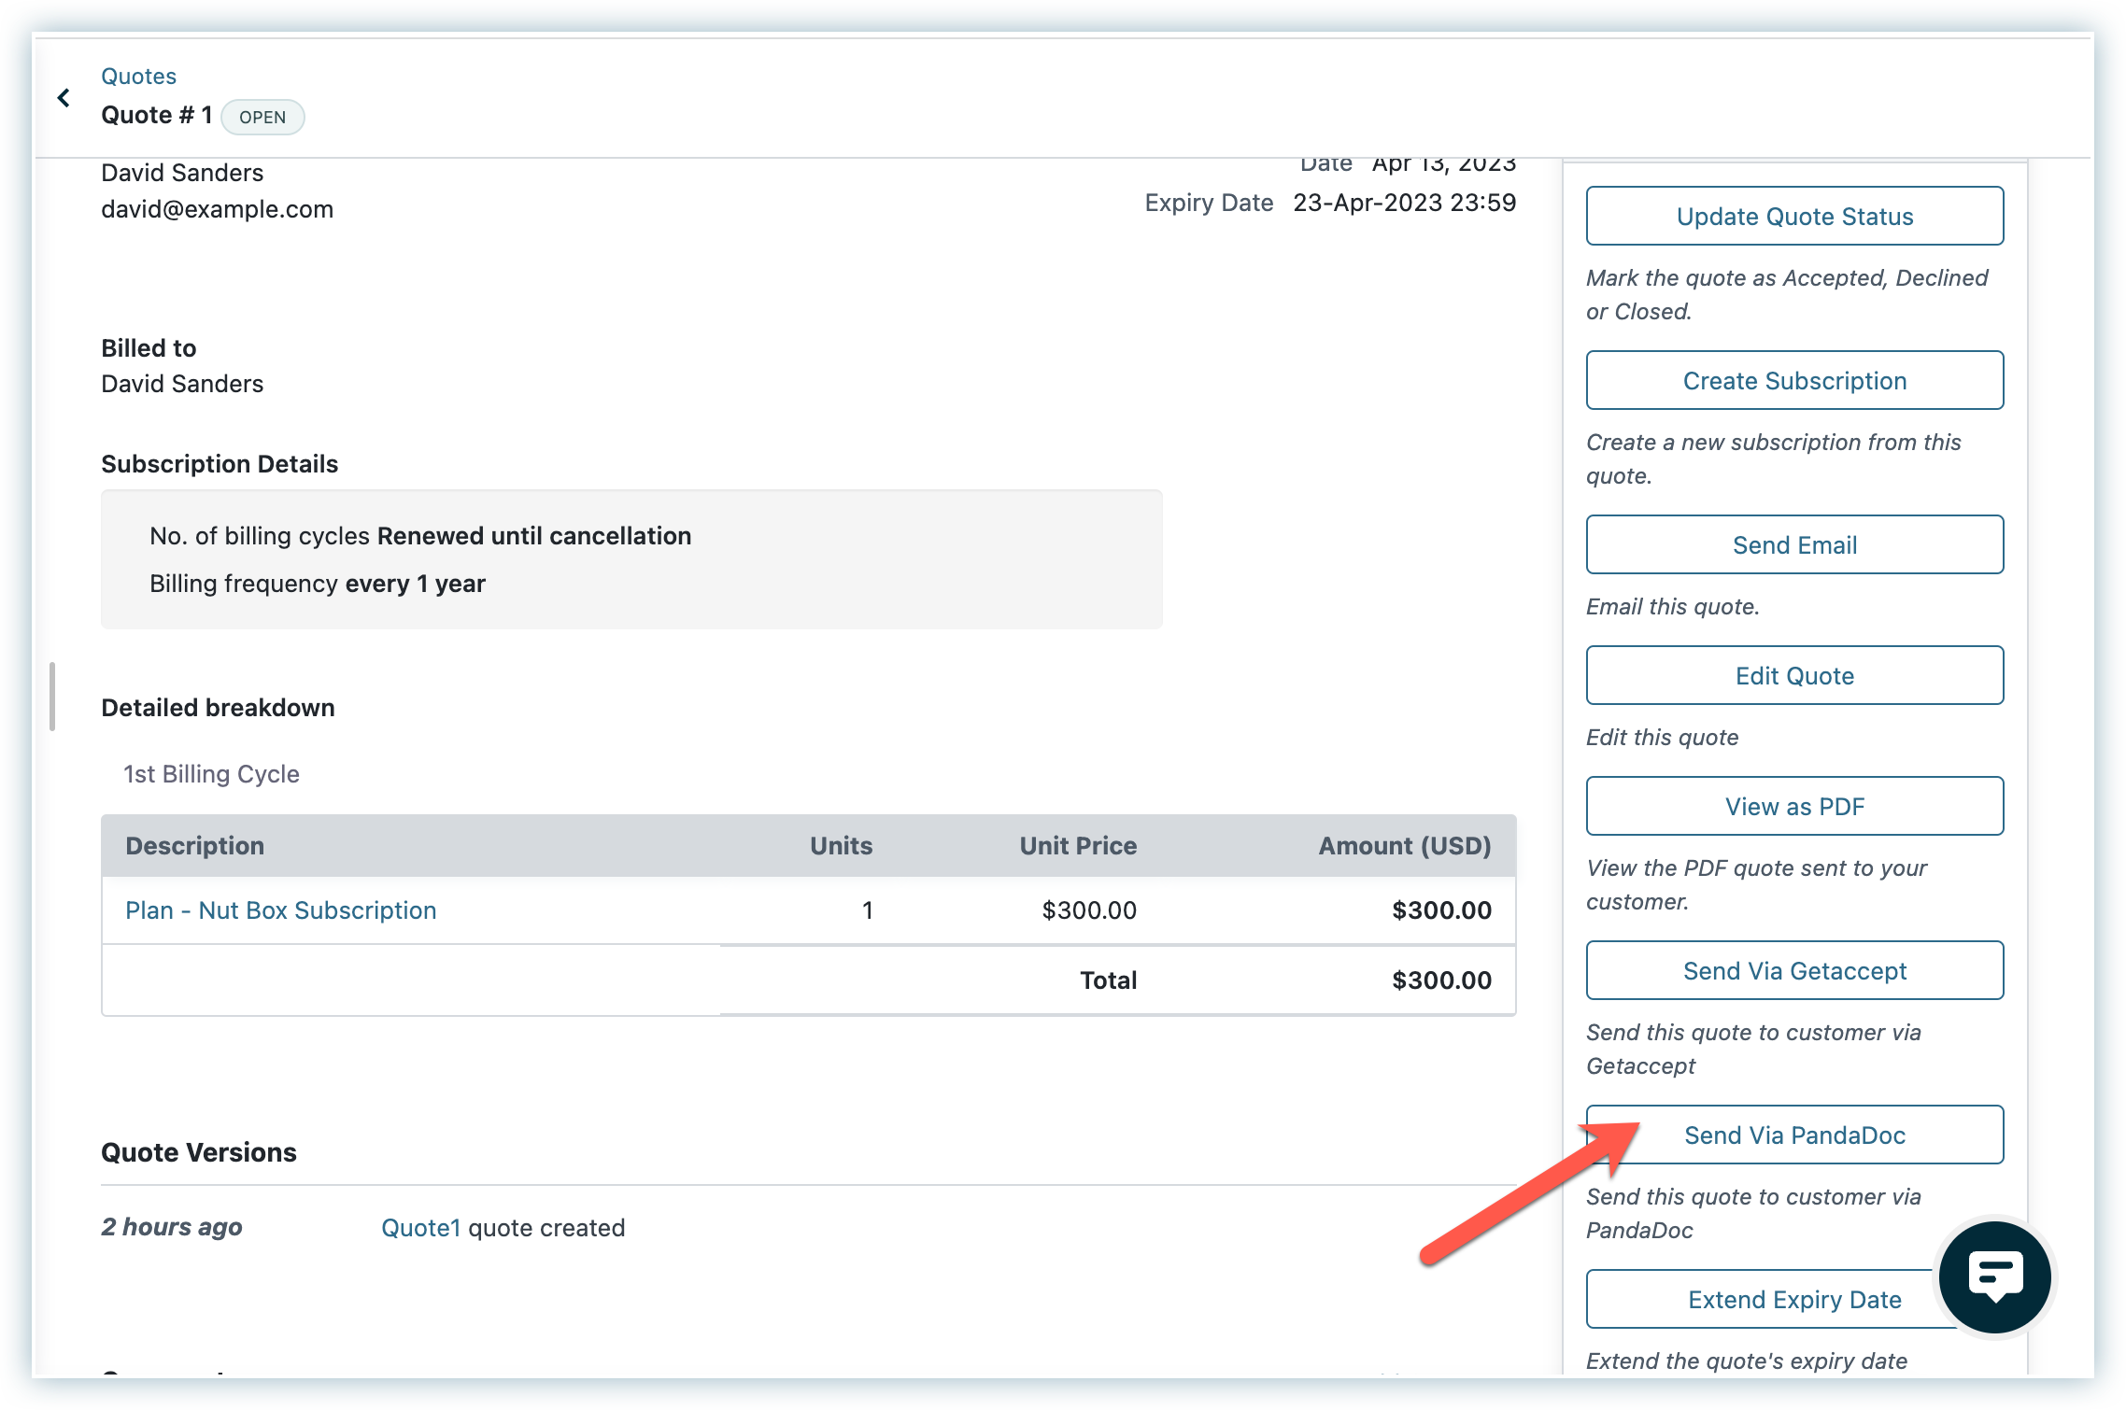Click david@example.com email text

pos(217,209)
